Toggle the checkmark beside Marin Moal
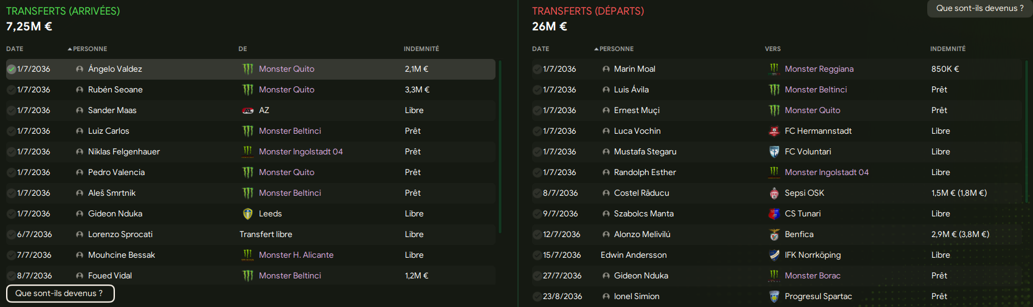Screen dimensions: 1033x307 click(x=537, y=69)
